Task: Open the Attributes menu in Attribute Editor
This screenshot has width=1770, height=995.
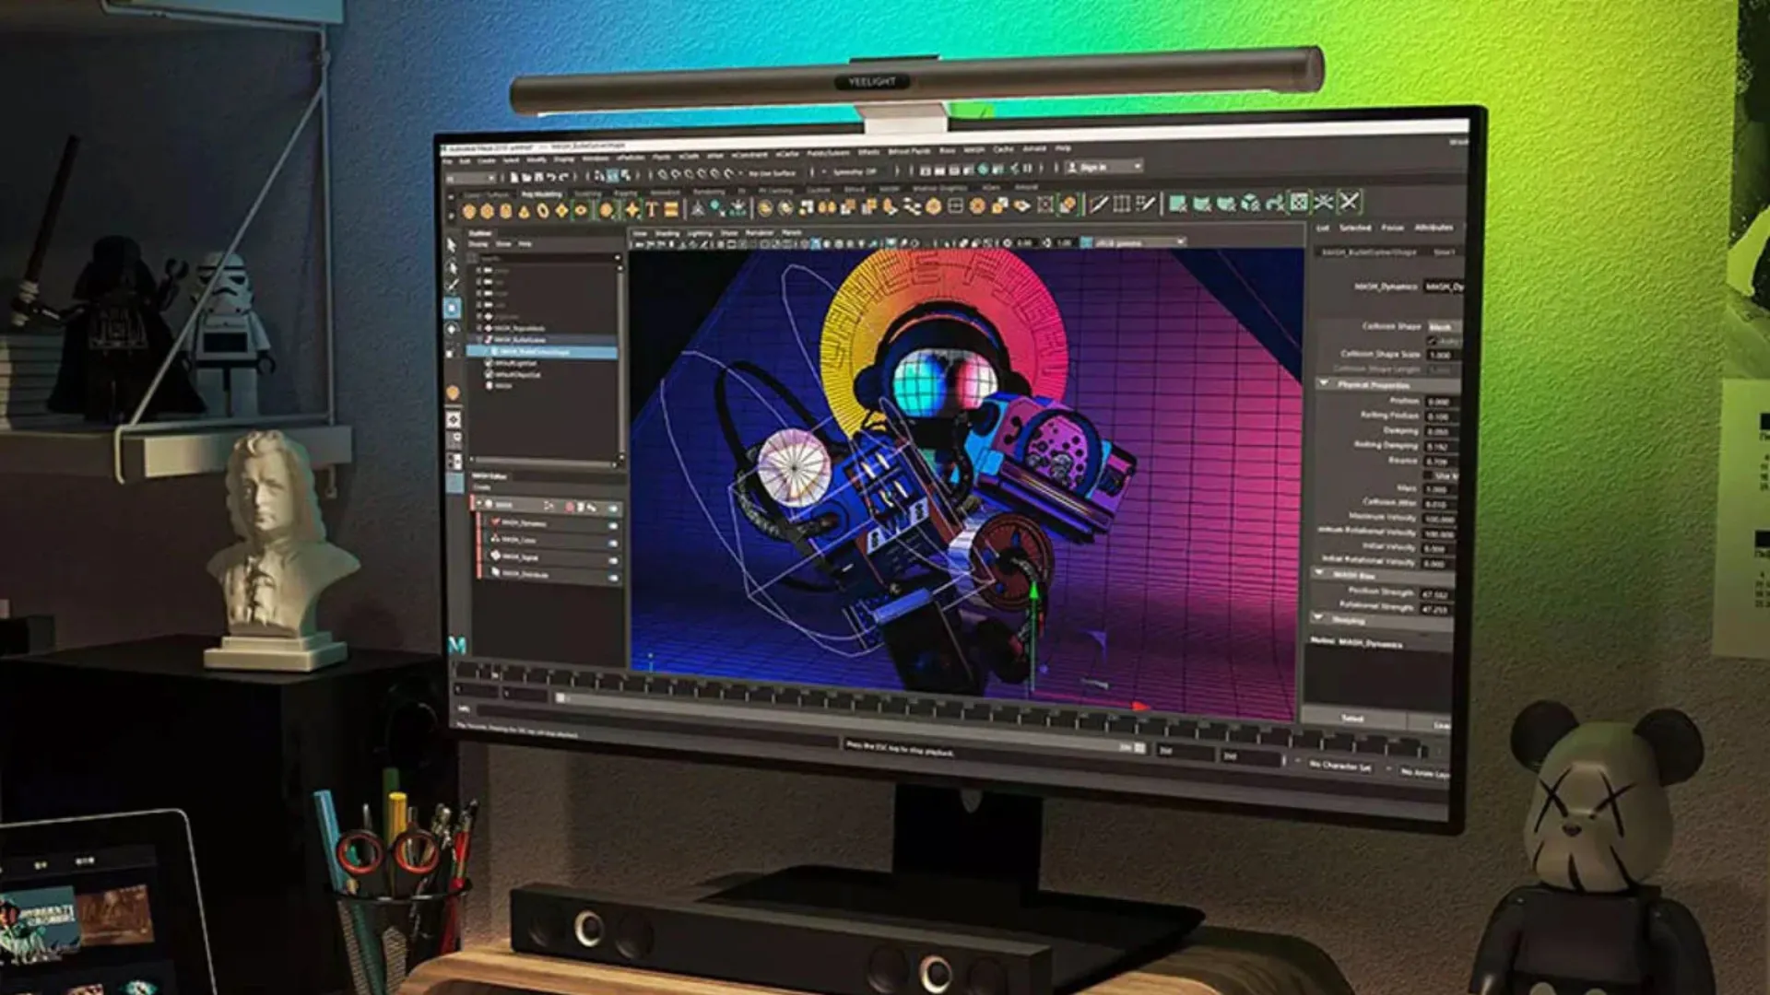Action: point(1434,228)
